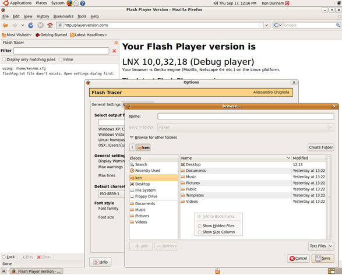Open the mail launcher in the top panel
Viewport: 342px width, 275px height.
(x=76, y=3)
